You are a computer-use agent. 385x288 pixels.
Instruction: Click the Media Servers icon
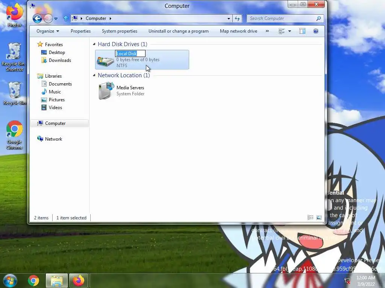coord(106,91)
